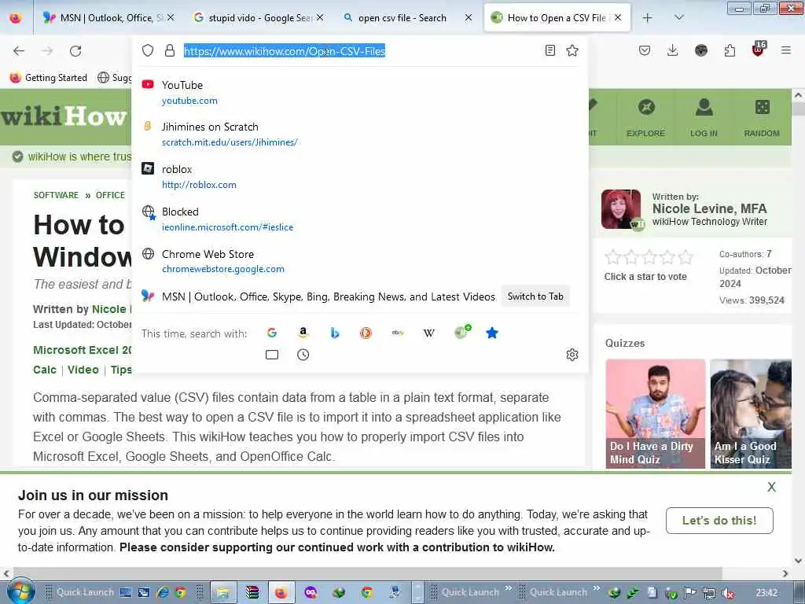
Task: Open the Firefox hamburger menu
Action: 786,50
